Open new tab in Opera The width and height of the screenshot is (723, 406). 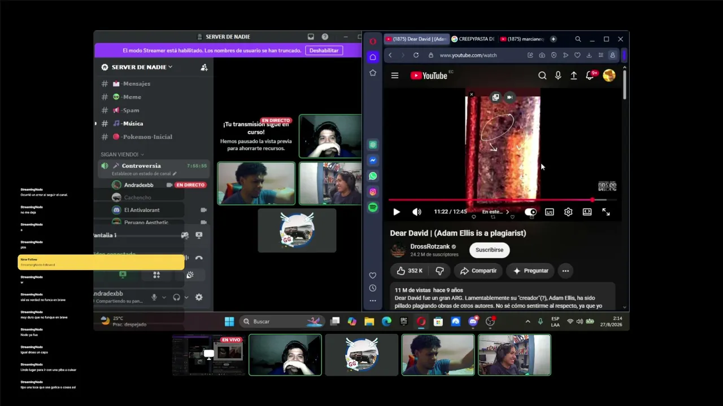point(554,39)
